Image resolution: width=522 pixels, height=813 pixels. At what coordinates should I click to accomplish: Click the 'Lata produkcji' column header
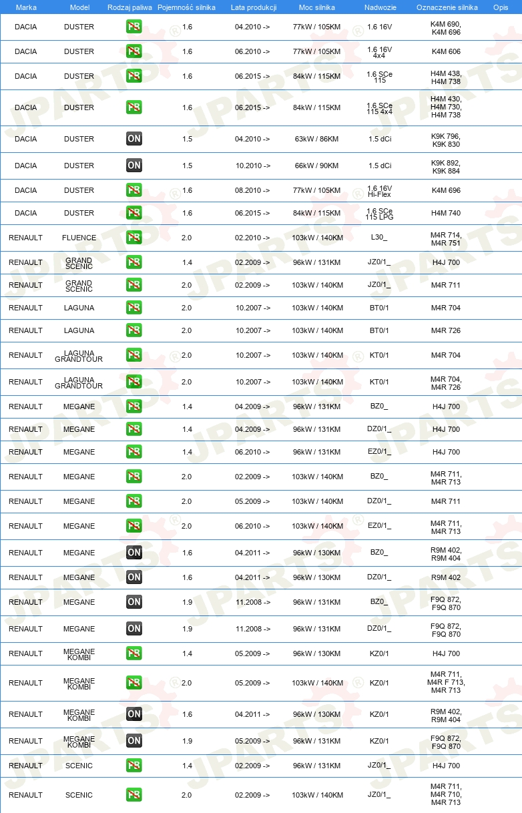click(254, 7)
